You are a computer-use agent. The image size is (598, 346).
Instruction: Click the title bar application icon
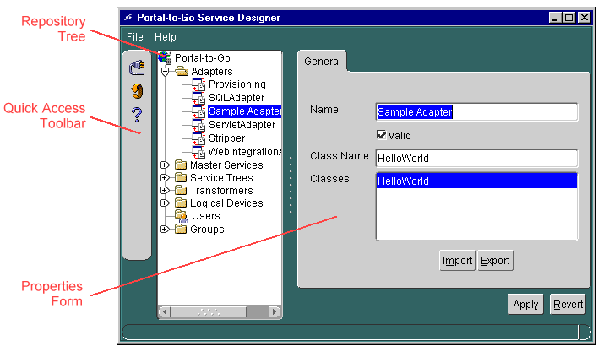coord(129,18)
